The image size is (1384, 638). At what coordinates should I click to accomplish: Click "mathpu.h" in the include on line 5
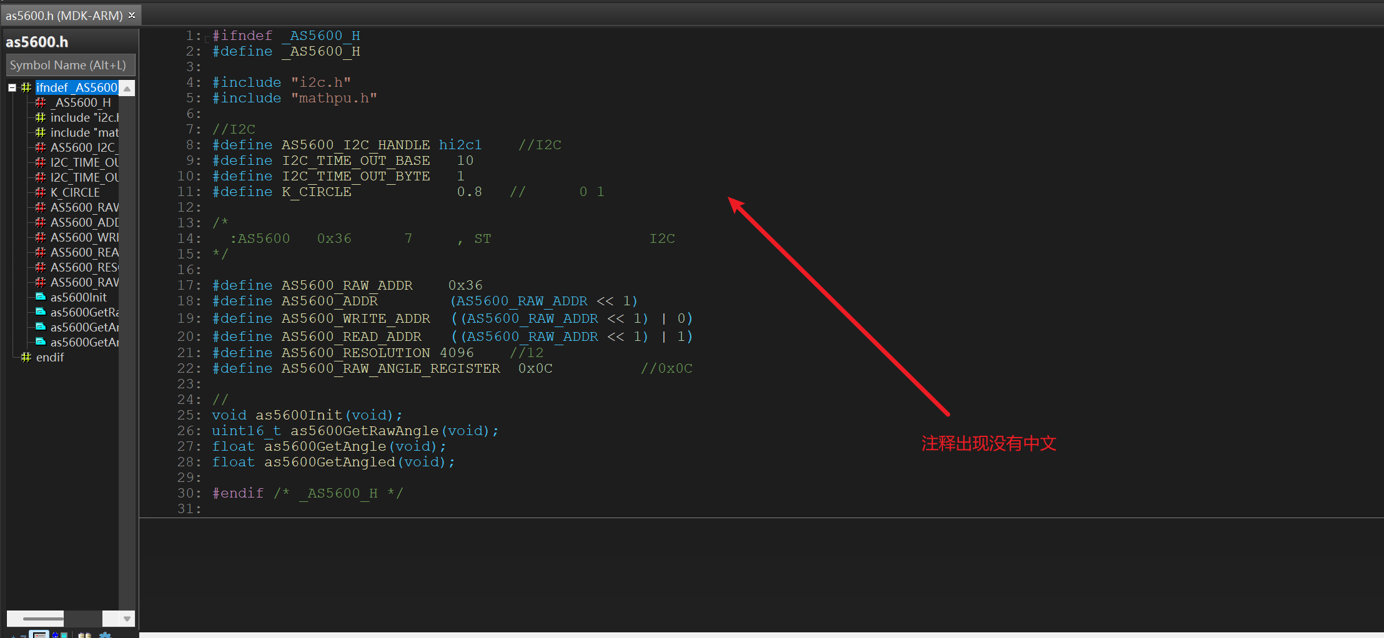334,98
